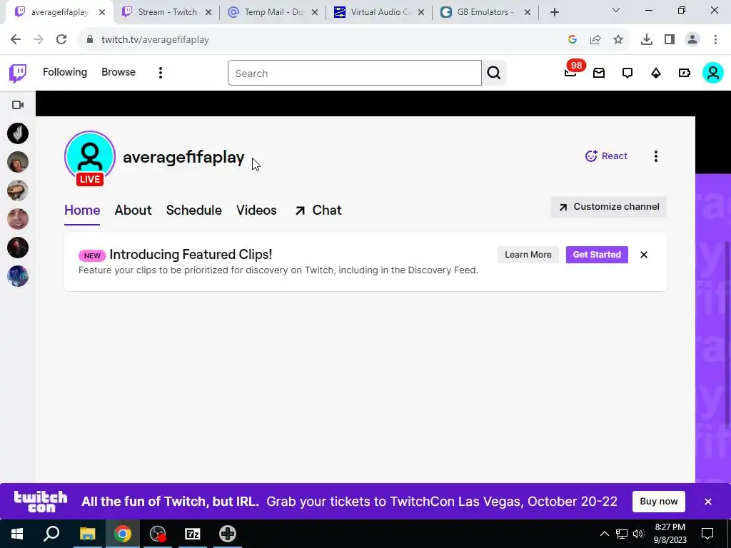The height and width of the screenshot is (548, 731).
Task: Open the Windows notification center
Action: [x=707, y=534]
